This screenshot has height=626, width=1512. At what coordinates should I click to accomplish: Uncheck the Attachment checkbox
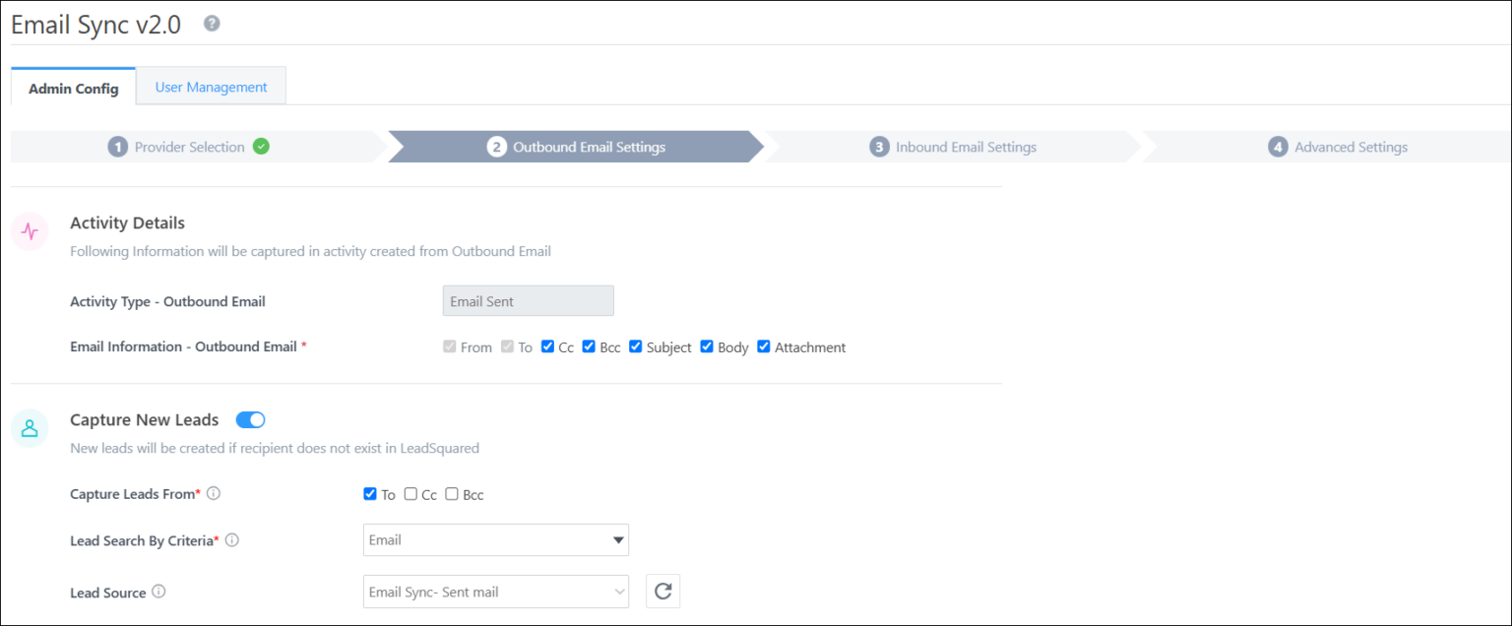click(x=764, y=346)
